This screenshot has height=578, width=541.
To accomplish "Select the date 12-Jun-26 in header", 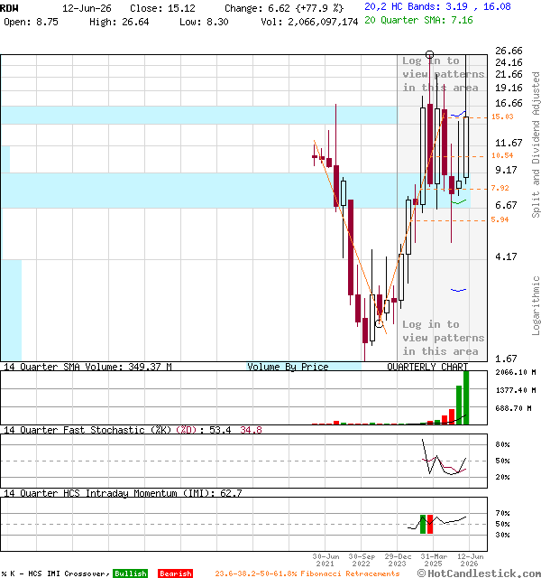I will point(87,8).
